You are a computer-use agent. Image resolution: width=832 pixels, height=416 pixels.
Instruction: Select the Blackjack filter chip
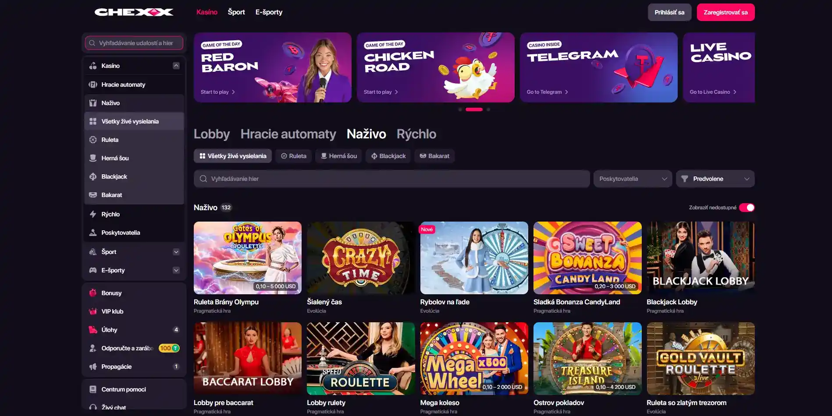click(388, 156)
